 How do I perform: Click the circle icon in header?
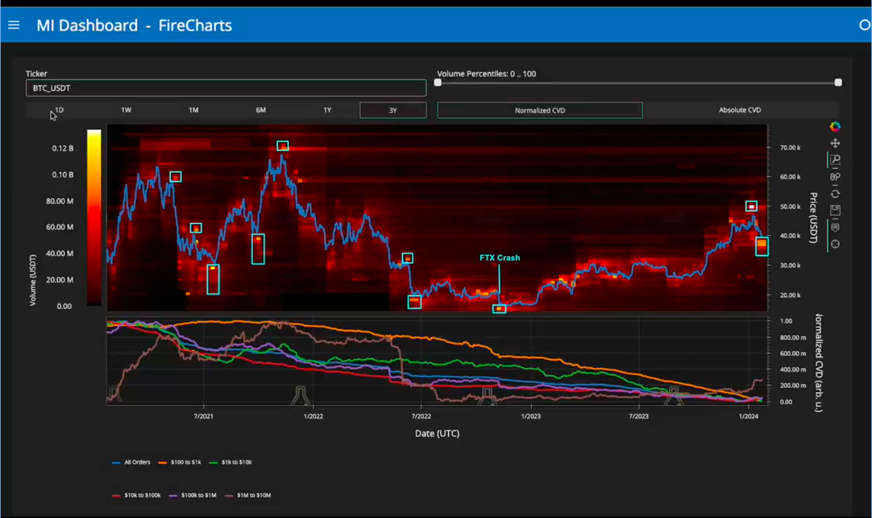pos(865,25)
